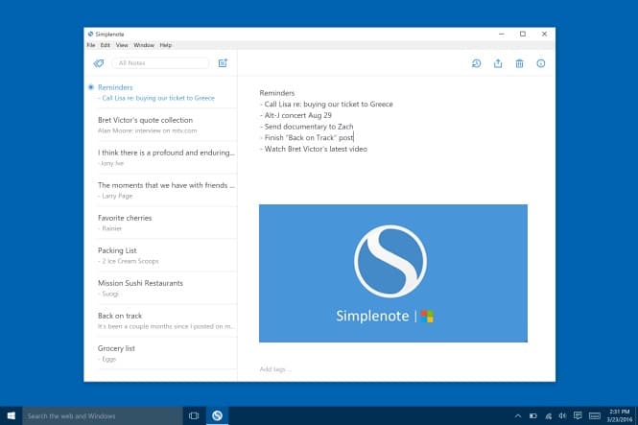Open the Action Center notifications
Image resolution: width=638 pixels, height=425 pixels.
[x=578, y=415]
